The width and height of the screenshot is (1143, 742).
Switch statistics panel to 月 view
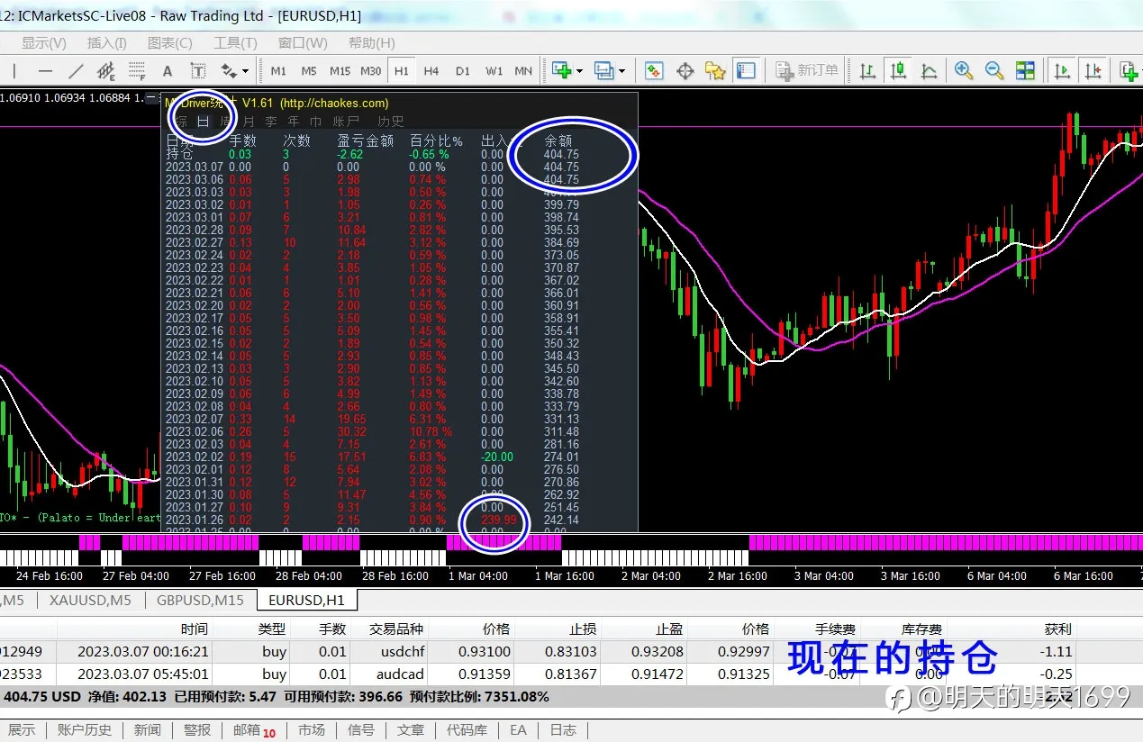248,121
